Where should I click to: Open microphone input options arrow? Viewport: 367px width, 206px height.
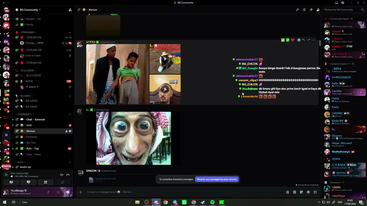pos(52,192)
